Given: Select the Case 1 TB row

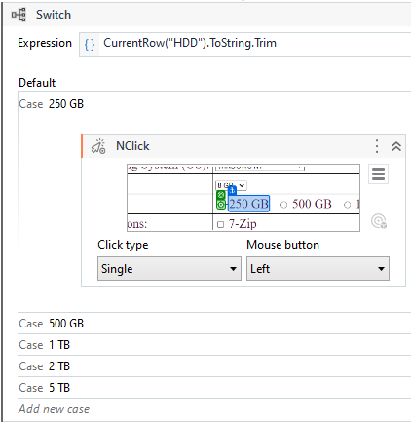Looking at the screenshot, I should click(x=214, y=345).
